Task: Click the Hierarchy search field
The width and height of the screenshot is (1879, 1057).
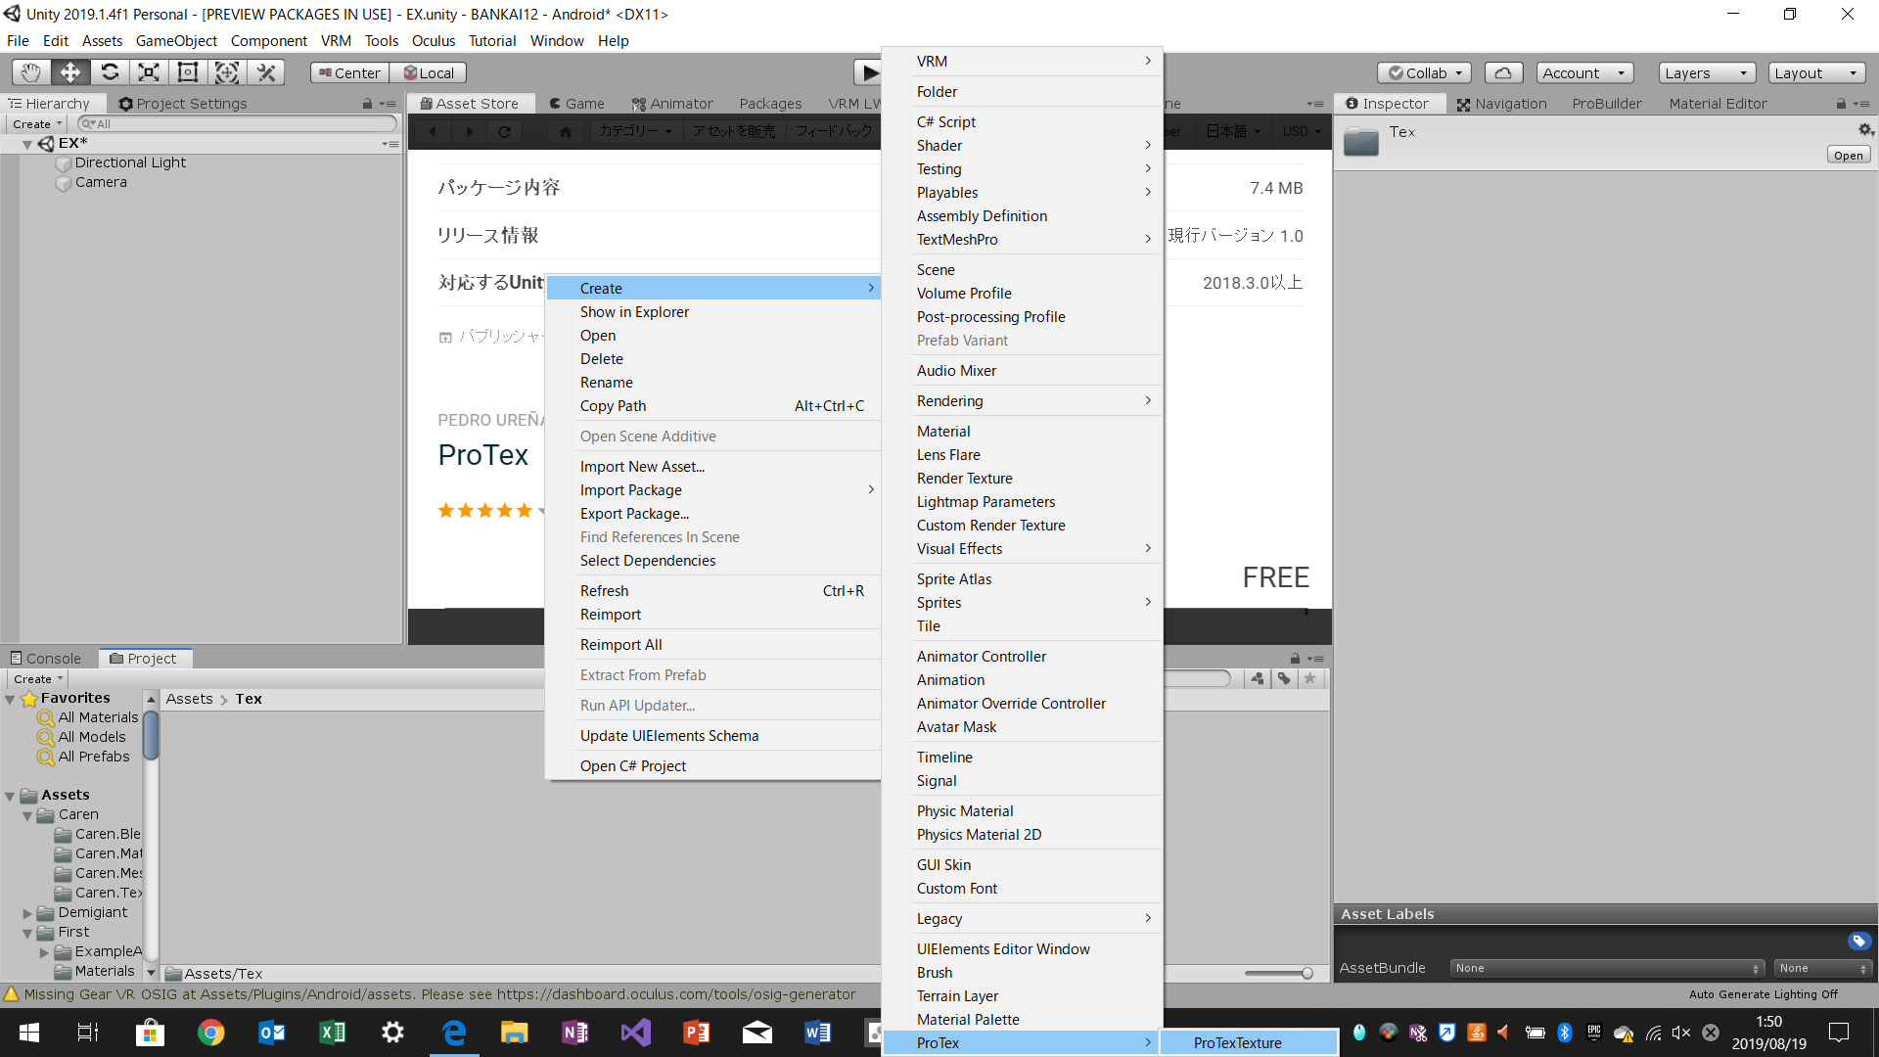Action: 240,124
